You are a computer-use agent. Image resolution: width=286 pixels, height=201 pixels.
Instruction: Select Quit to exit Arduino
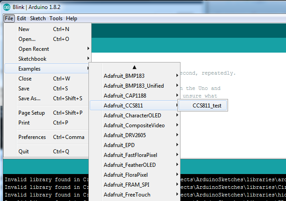coord(23,152)
